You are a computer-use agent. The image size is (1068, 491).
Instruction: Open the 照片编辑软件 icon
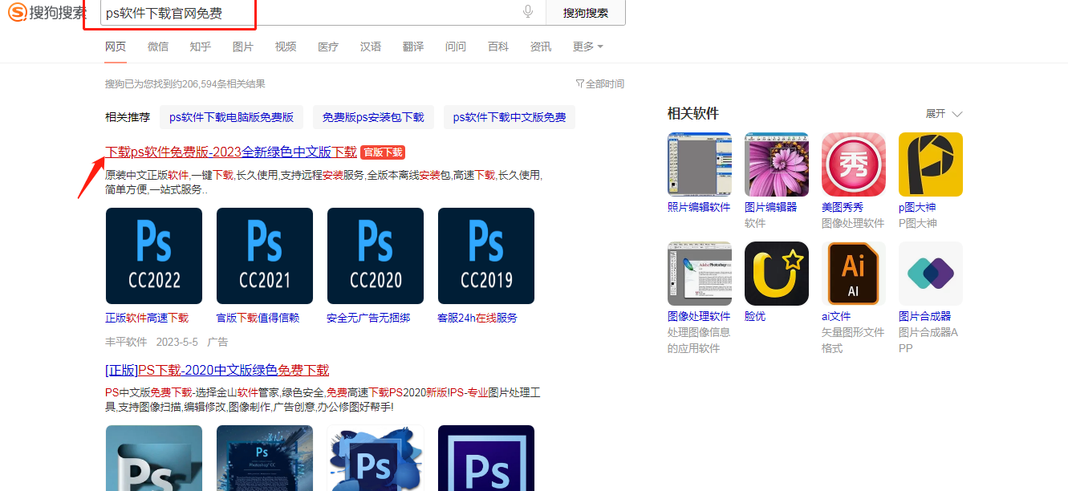[x=700, y=164]
